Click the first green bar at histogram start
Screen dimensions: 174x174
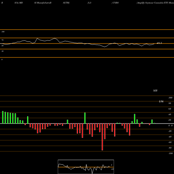pyautogui.click(x=3, y=117)
